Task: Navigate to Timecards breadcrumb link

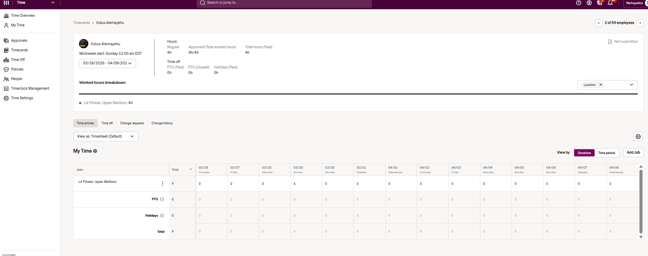Action: click(x=81, y=23)
